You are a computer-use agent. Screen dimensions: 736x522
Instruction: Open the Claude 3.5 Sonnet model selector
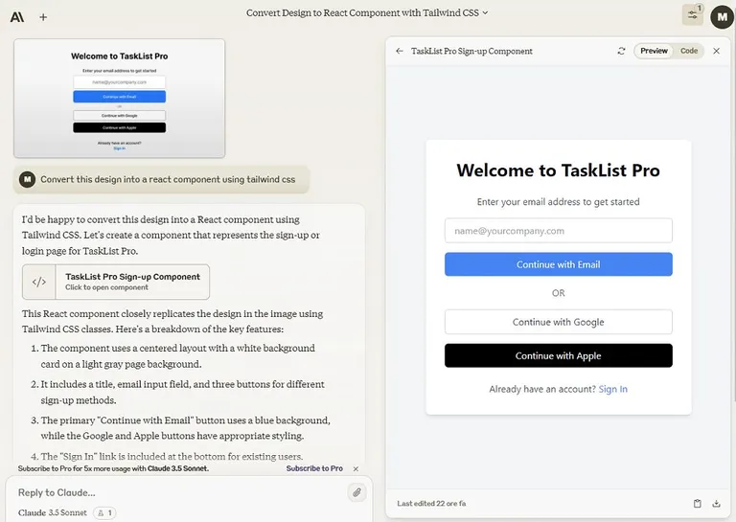coord(53,513)
